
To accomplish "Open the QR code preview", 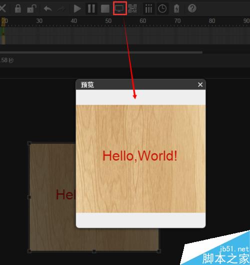I will click(x=132, y=8).
